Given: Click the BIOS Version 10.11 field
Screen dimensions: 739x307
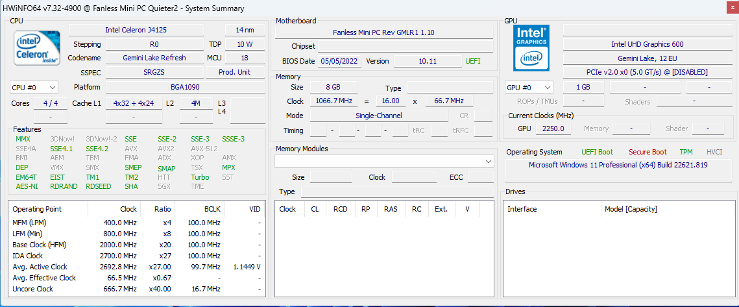Looking at the screenshot, I should click(x=428, y=61).
